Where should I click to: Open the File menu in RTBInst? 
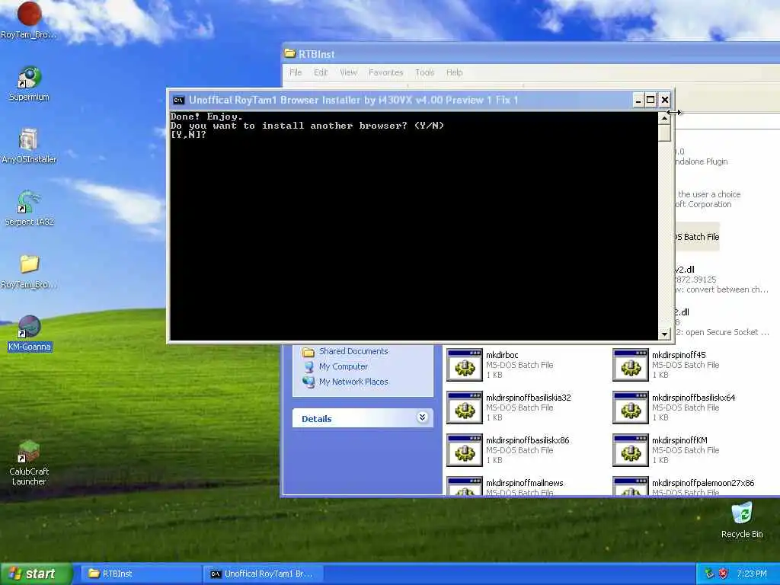[x=296, y=72]
